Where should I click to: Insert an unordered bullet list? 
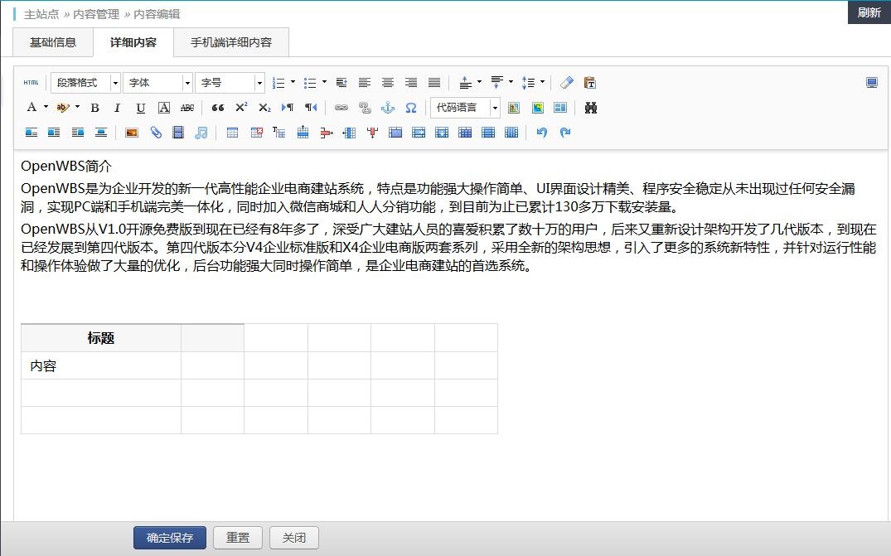click(310, 83)
